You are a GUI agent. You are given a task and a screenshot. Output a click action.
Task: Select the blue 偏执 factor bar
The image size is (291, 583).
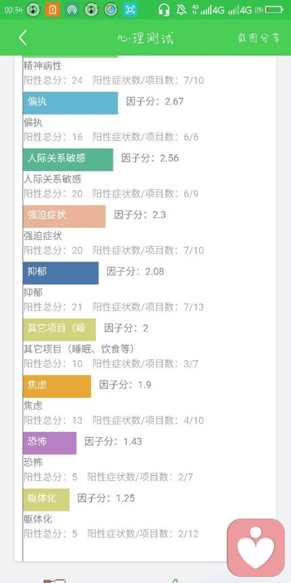pos(70,103)
